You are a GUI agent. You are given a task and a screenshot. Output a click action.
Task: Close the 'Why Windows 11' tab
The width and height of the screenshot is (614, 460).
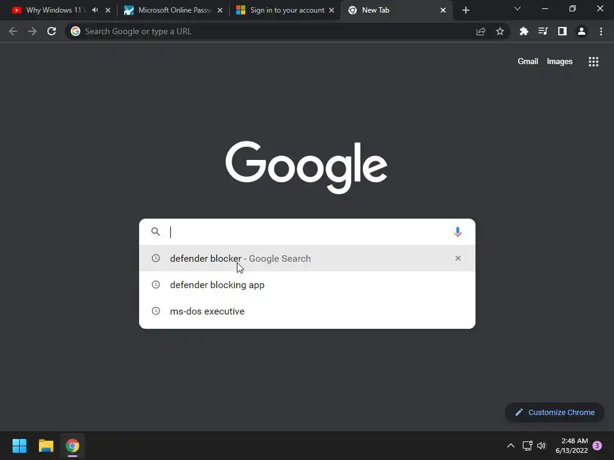click(x=108, y=10)
